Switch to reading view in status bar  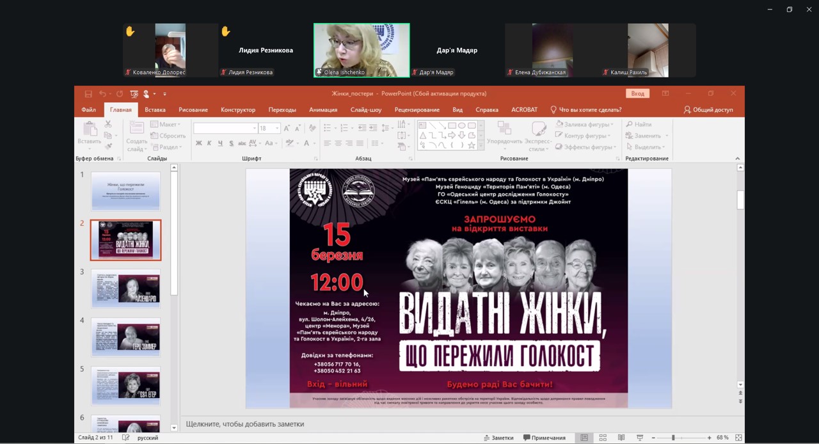621,438
